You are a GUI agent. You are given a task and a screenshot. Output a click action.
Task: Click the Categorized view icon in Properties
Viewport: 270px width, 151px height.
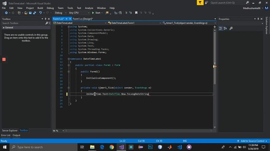[x=221, y=28]
